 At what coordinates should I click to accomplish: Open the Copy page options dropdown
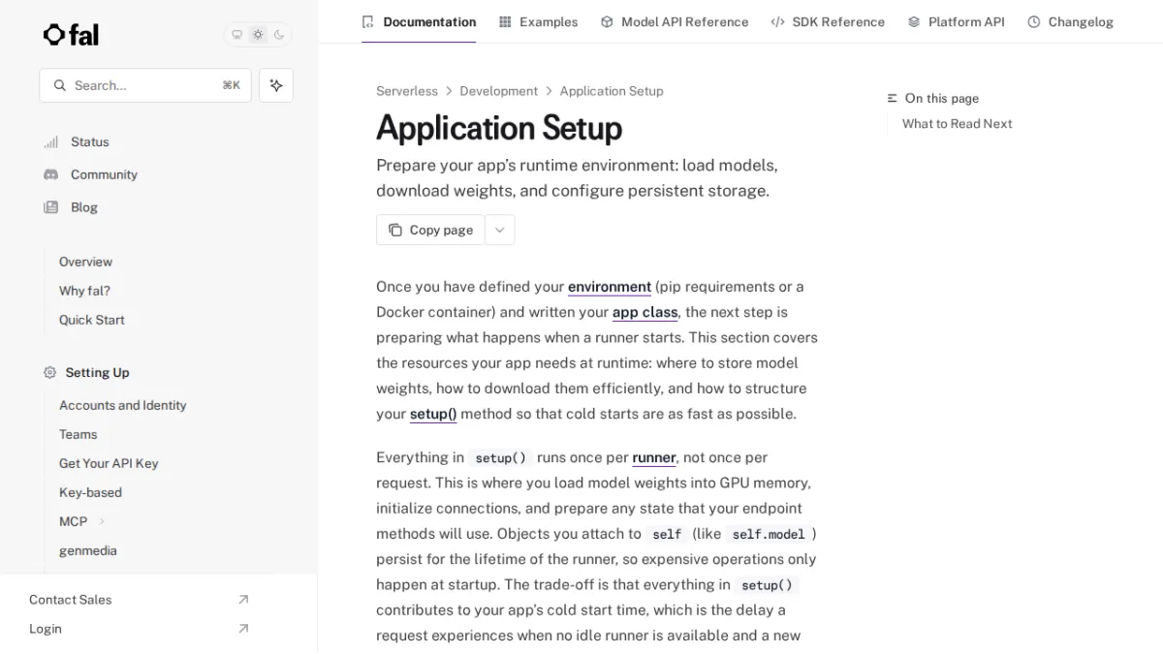(x=500, y=230)
